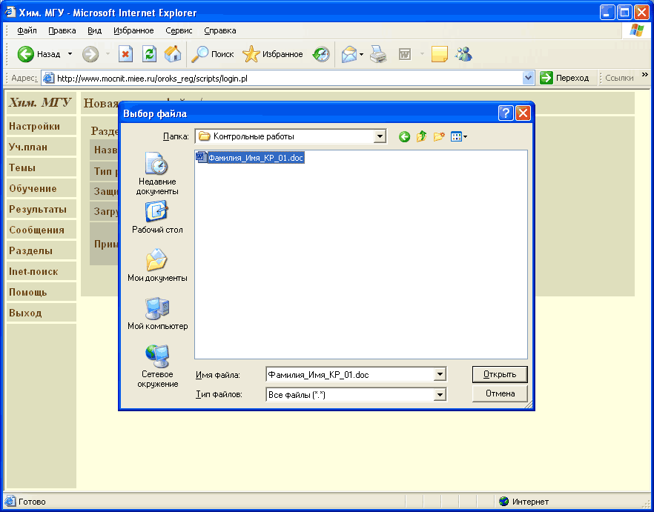
Task: Click the dialog Help question mark button
Action: pyautogui.click(x=506, y=113)
